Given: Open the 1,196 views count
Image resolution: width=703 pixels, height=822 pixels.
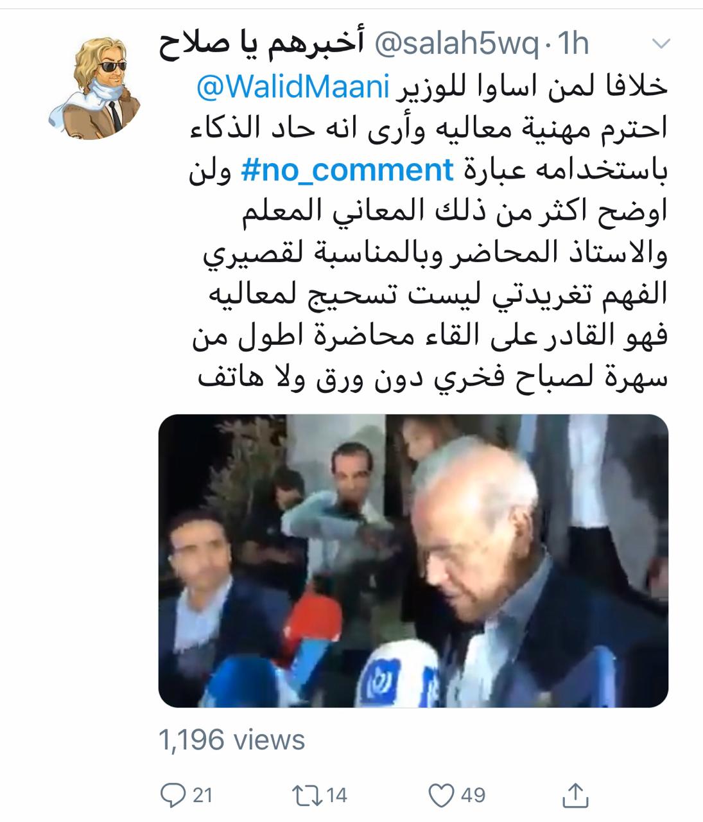Looking at the screenshot, I should point(232,740).
